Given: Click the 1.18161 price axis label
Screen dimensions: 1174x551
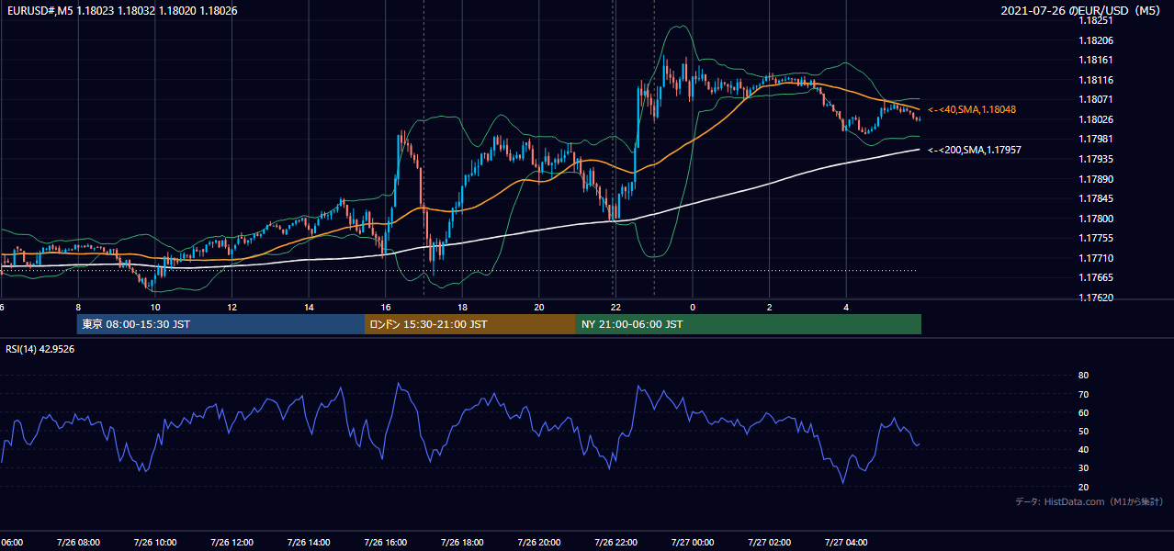Looking at the screenshot, I should [x=1095, y=60].
